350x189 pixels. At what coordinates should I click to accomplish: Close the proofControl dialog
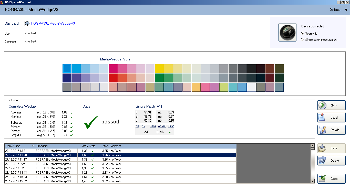(332, 179)
